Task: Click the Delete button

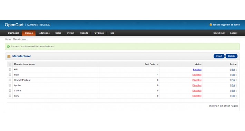Action: click(232, 56)
